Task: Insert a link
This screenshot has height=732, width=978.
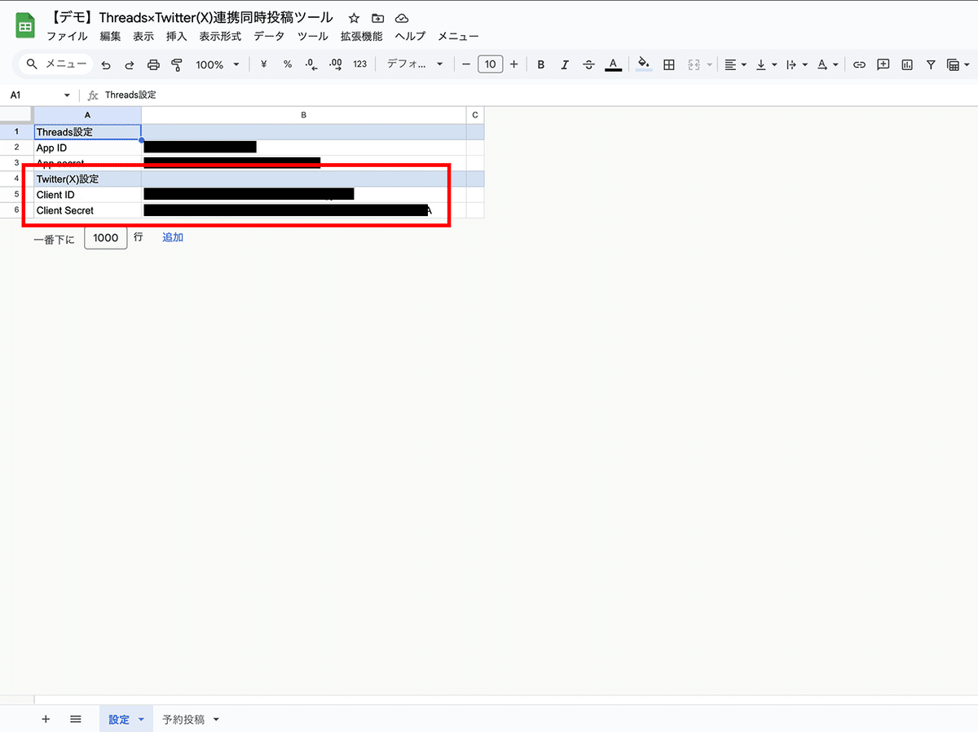Action: [x=859, y=64]
